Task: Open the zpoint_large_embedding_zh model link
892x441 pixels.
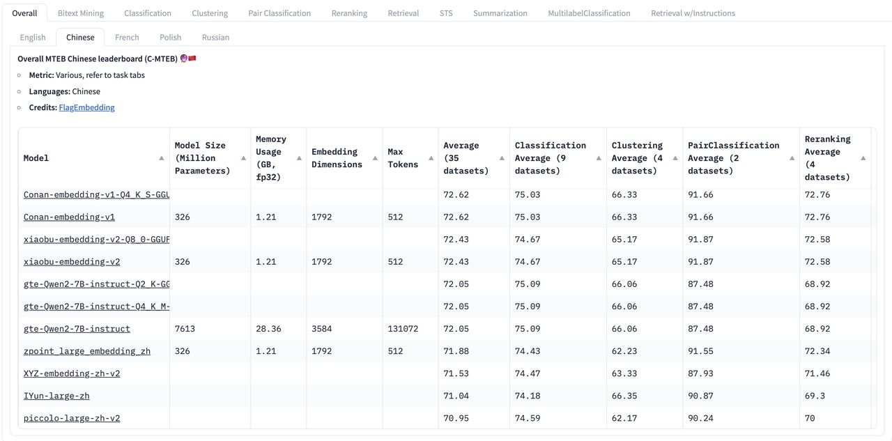Action: 87,350
